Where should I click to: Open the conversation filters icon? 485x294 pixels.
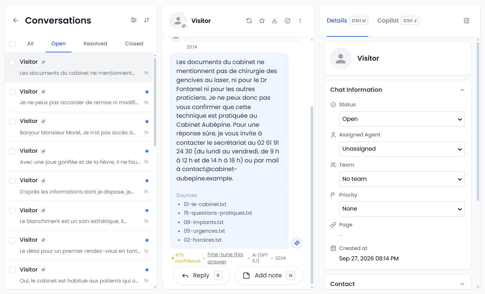pyautogui.click(x=133, y=20)
